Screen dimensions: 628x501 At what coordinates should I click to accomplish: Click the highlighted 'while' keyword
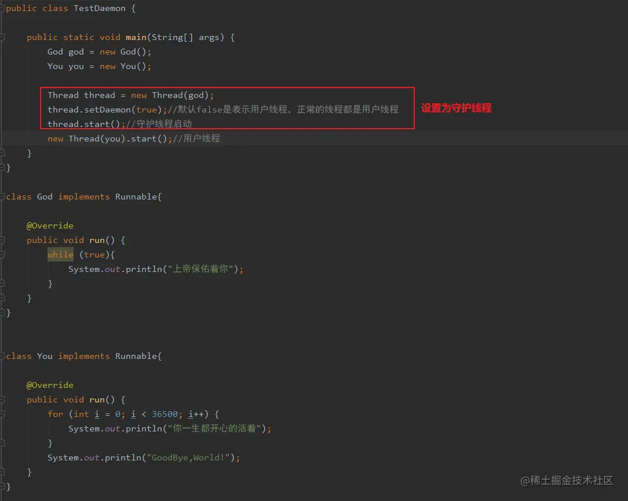click(60, 255)
